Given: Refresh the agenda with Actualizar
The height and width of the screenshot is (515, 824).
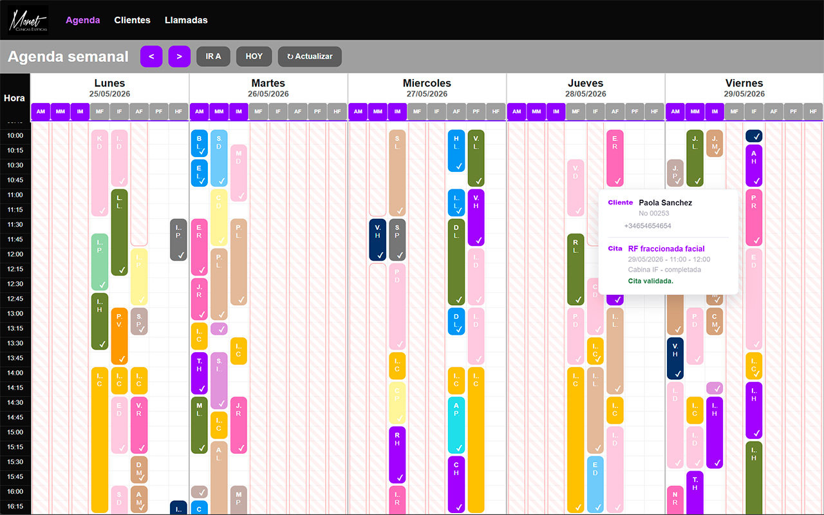Looking at the screenshot, I should (x=310, y=57).
